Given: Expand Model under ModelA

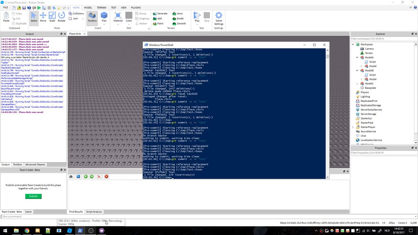Looking at the screenshot, I should (362, 66).
